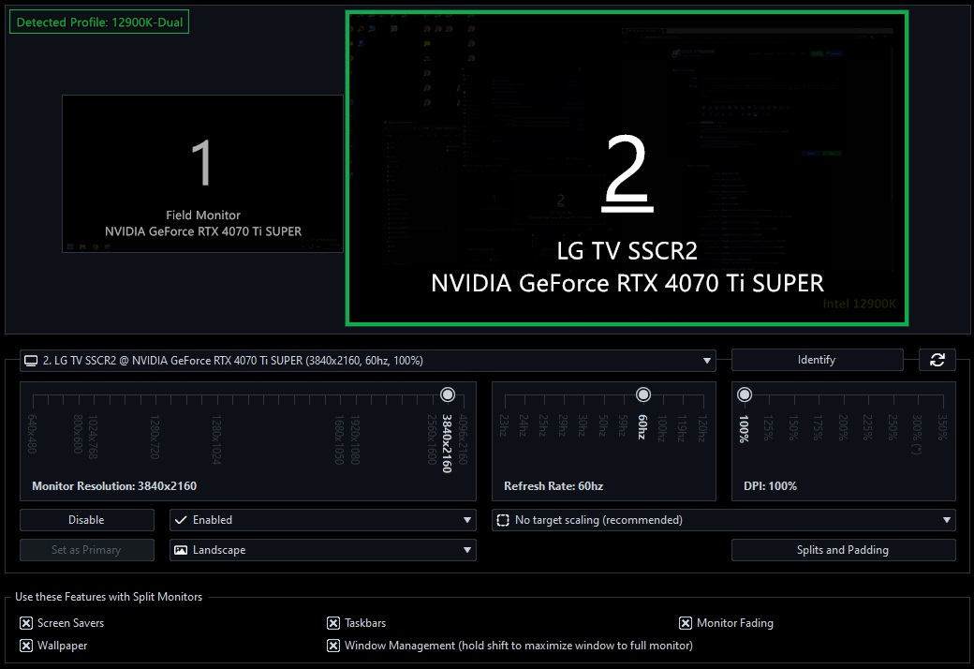The image size is (974, 669).
Task: Select monitor 1 Field Monitor thumbnail
Action: pos(203,174)
